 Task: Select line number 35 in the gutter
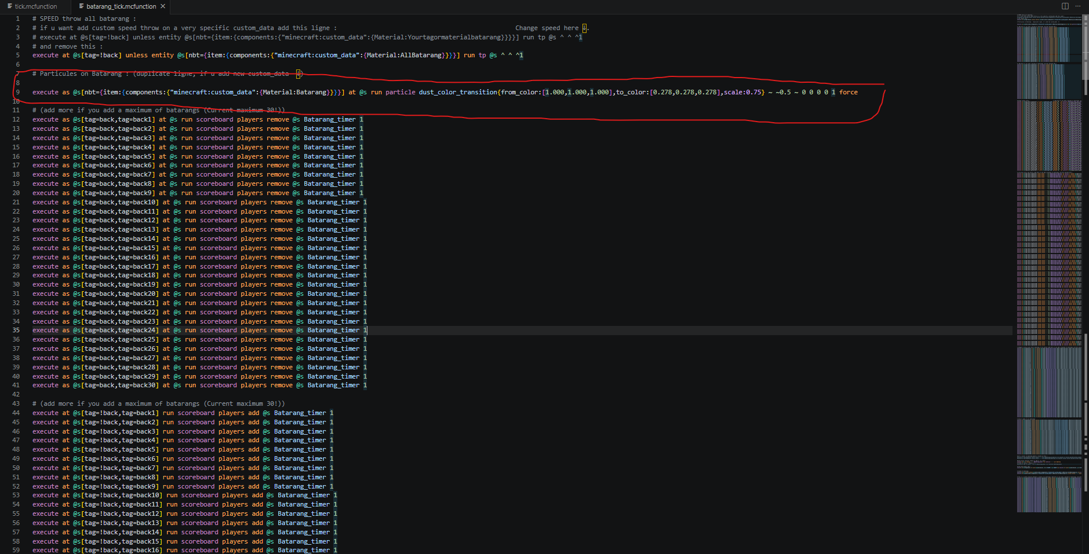coord(16,331)
